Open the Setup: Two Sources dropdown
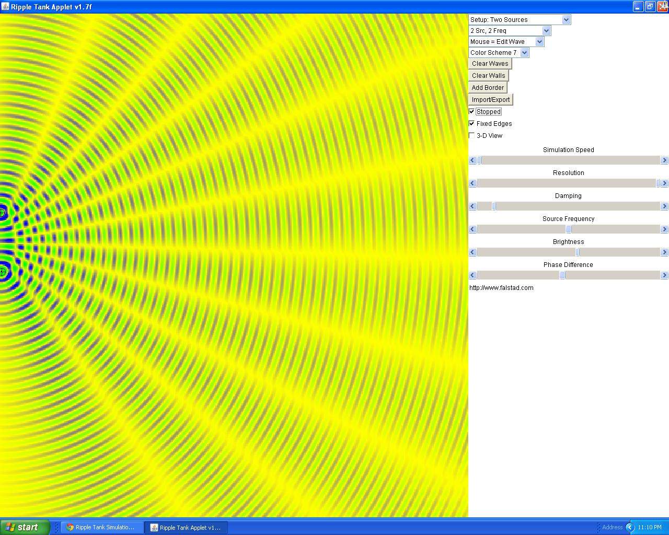The width and height of the screenshot is (669, 535). coord(520,20)
